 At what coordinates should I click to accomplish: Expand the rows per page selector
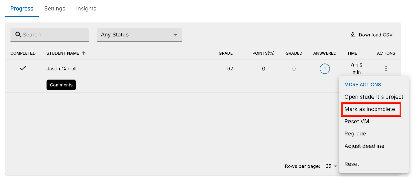pos(331,166)
